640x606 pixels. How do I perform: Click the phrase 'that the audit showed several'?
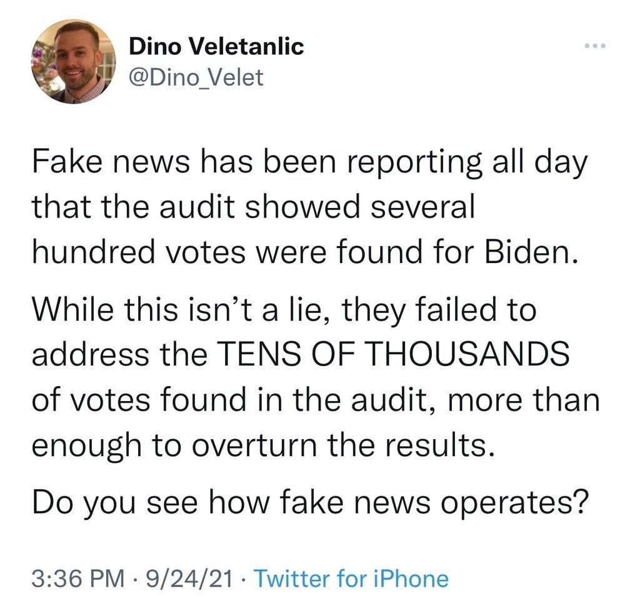253,206
